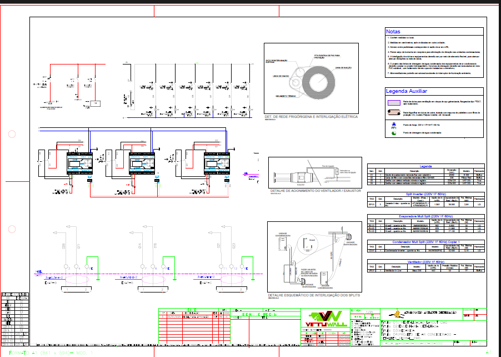Click the Split Inverter table title
Viewport: 501px width, 357px height.
click(425, 194)
